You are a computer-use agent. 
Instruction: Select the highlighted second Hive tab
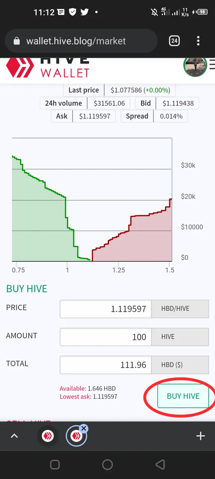tap(76, 436)
